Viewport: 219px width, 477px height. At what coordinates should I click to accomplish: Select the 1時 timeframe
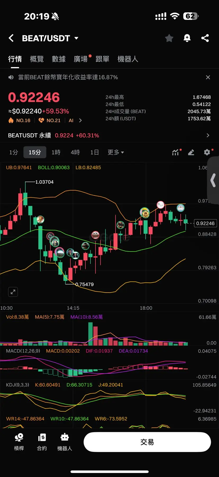coord(56,152)
